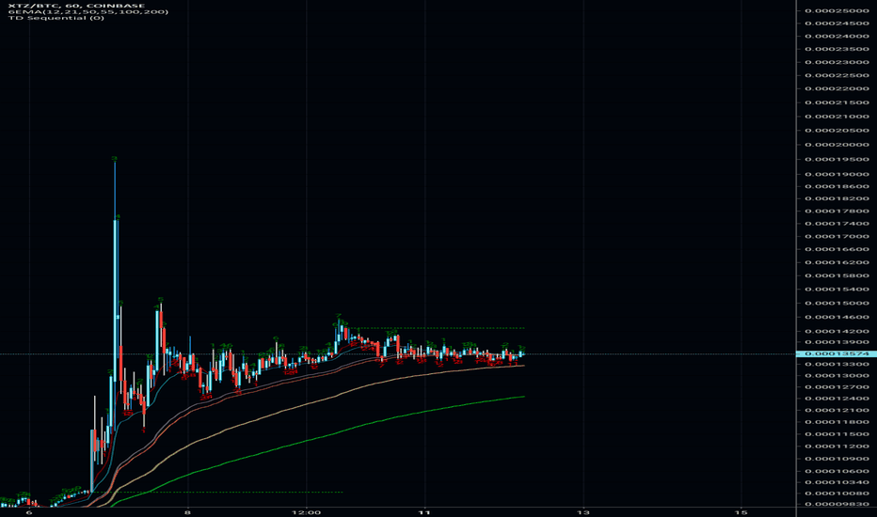Click the 0.00012100 price axis label
The height and width of the screenshot is (517, 877).
837,410
